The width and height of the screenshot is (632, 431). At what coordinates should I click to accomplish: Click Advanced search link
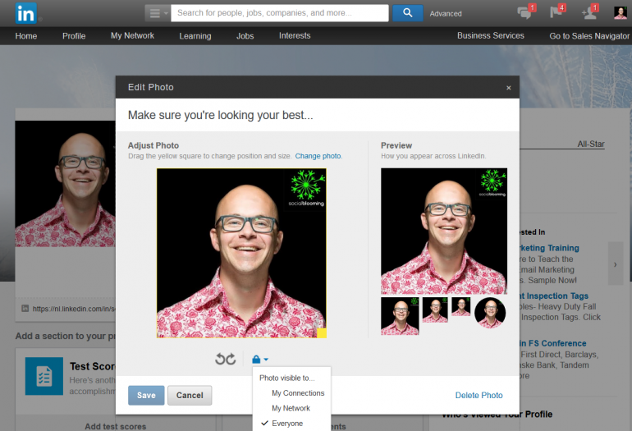[446, 14]
